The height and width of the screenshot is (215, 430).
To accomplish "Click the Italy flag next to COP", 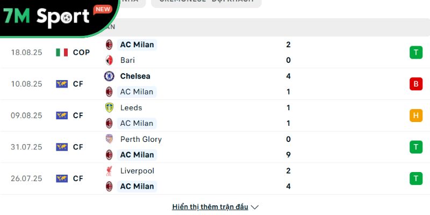I will coord(62,52).
